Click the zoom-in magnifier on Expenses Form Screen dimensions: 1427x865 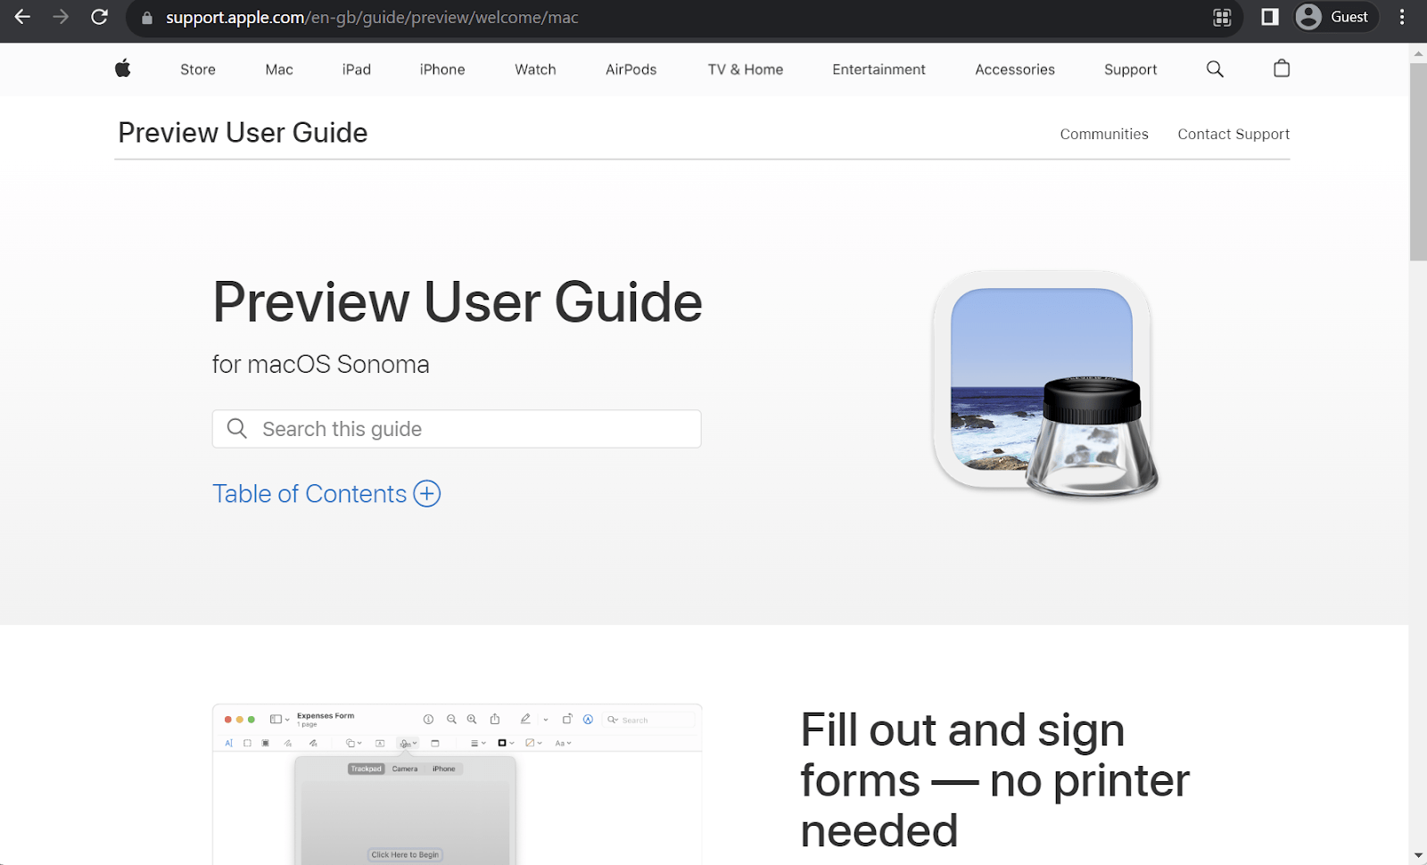coord(472,720)
